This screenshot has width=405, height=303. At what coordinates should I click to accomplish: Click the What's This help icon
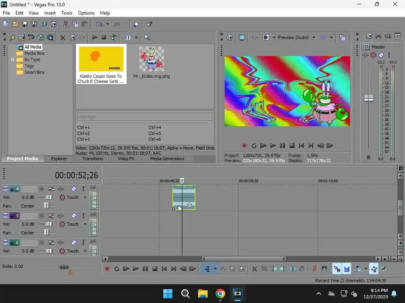[x=149, y=24]
